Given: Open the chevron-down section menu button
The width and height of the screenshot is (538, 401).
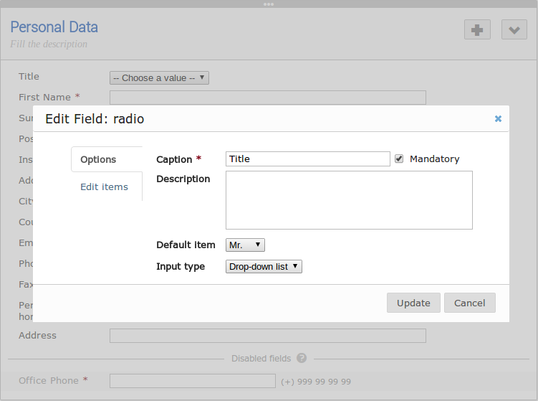Looking at the screenshot, I should [x=514, y=29].
